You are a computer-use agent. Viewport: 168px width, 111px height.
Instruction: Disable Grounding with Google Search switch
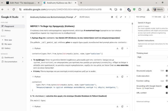coord(167,87)
